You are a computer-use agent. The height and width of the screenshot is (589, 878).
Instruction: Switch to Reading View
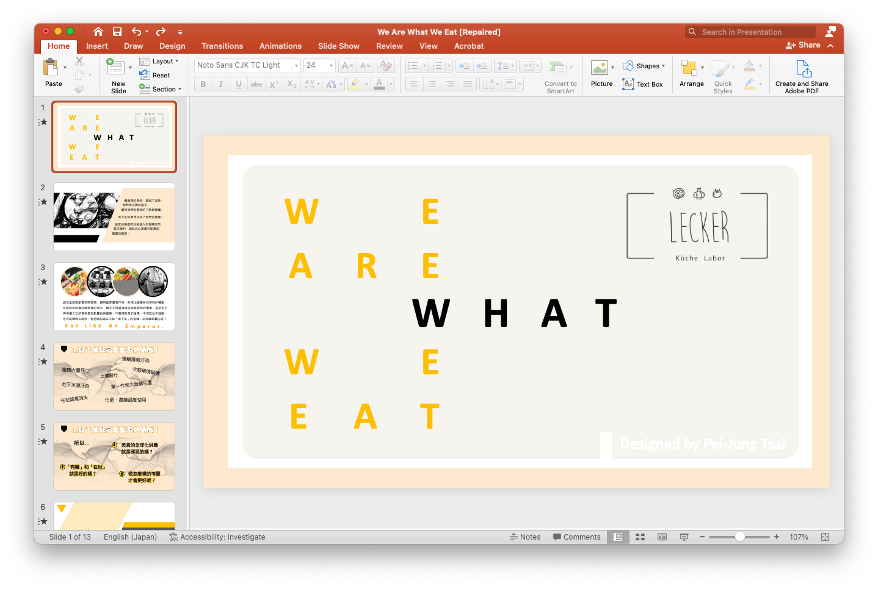pos(662,537)
